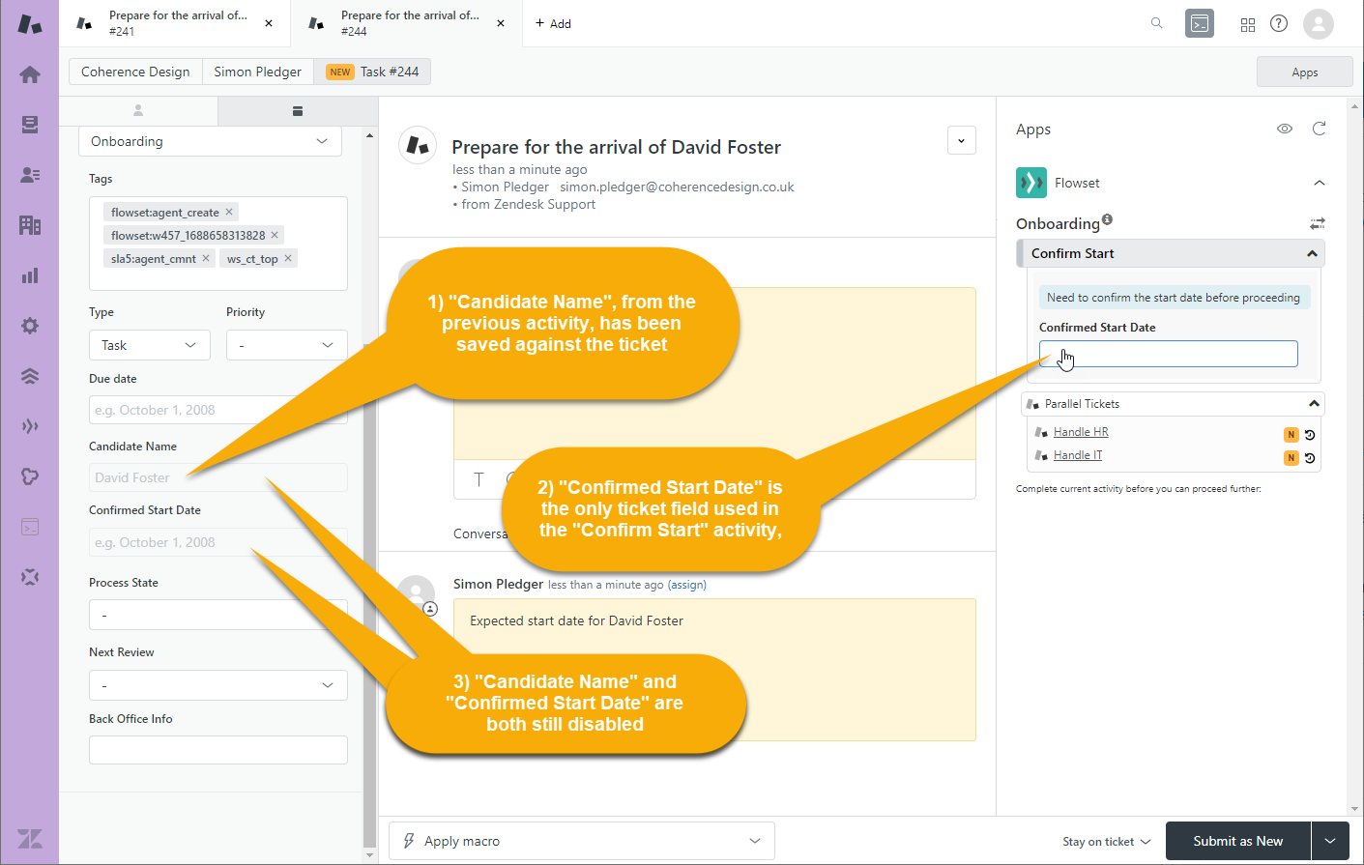Open the user profile avatar

click(1319, 23)
